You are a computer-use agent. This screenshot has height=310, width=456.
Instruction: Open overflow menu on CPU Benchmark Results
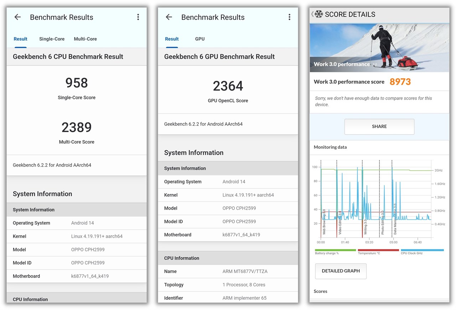(x=138, y=17)
